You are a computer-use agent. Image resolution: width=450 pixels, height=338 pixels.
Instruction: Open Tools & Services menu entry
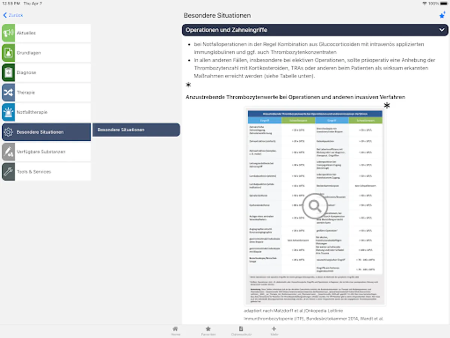[x=46, y=172]
